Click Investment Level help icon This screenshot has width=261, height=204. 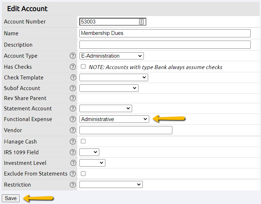(73, 163)
